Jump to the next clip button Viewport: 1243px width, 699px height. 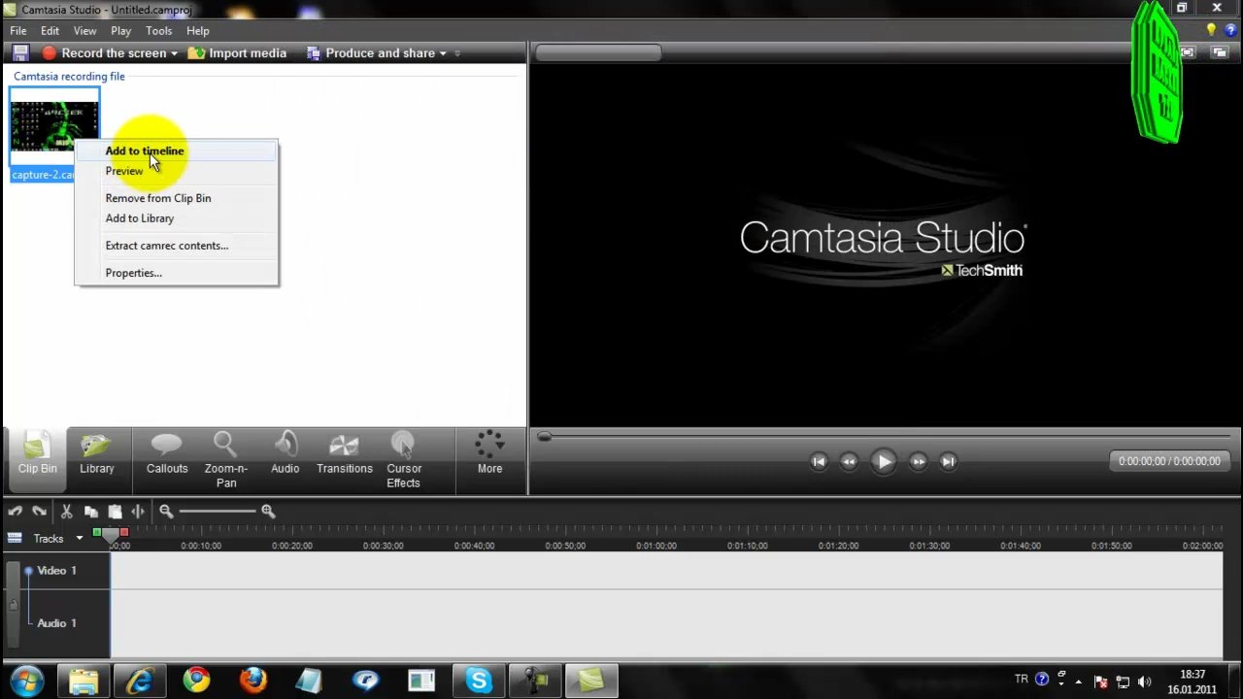pyautogui.click(x=949, y=462)
